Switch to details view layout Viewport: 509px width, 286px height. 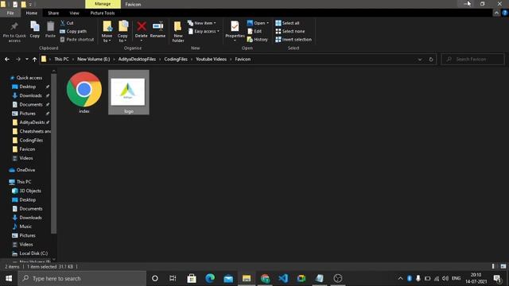[493, 266]
